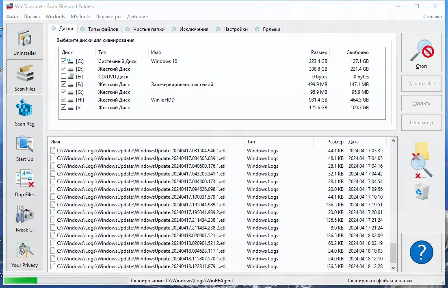This screenshot has width=448, height=288.
Task: Click the results list scroll down arrow
Action: pyautogui.click(x=394, y=268)
